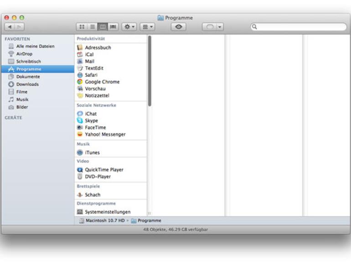Viewport: 351px width, 264px height.
Task: Open the Adressbuch app icon
Action: (x=80, y=48)
